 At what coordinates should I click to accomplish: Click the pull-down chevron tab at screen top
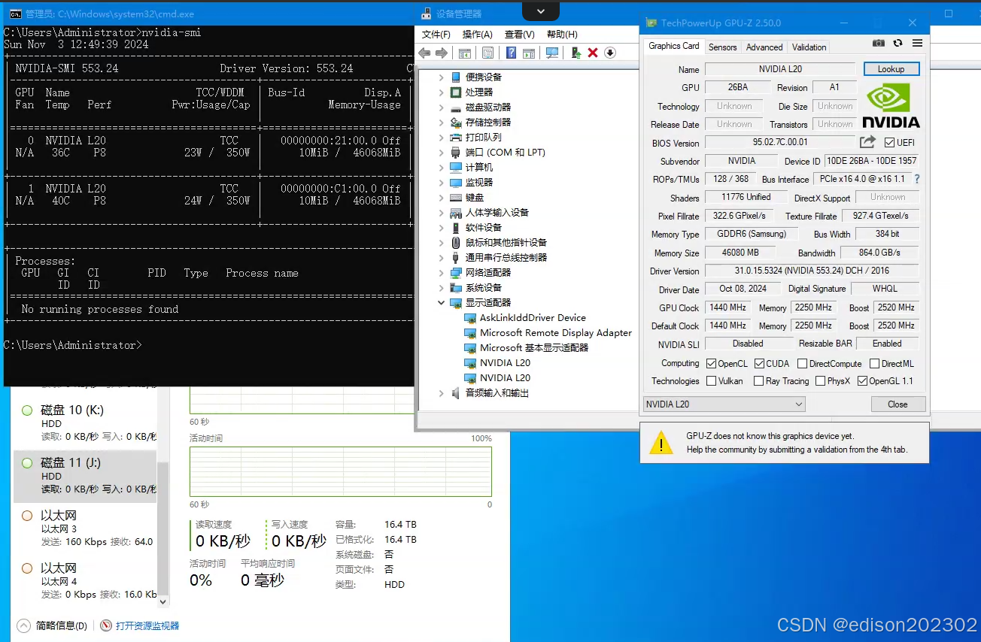click(x=541, y=11)
